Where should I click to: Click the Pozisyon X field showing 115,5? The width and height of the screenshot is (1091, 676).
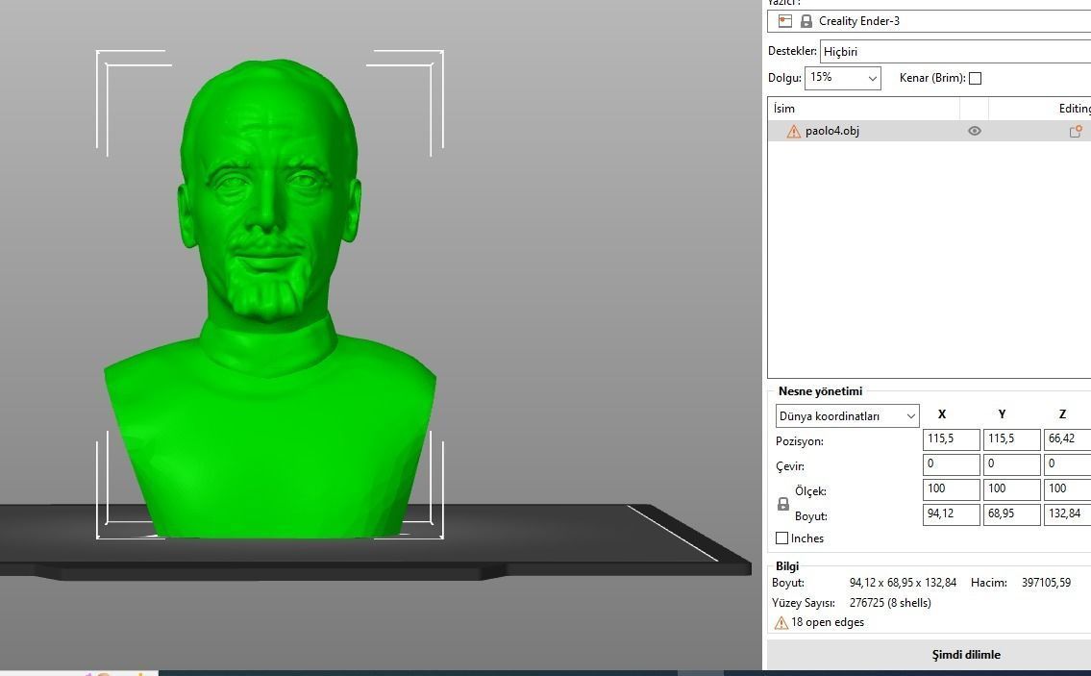click(952, 439)
